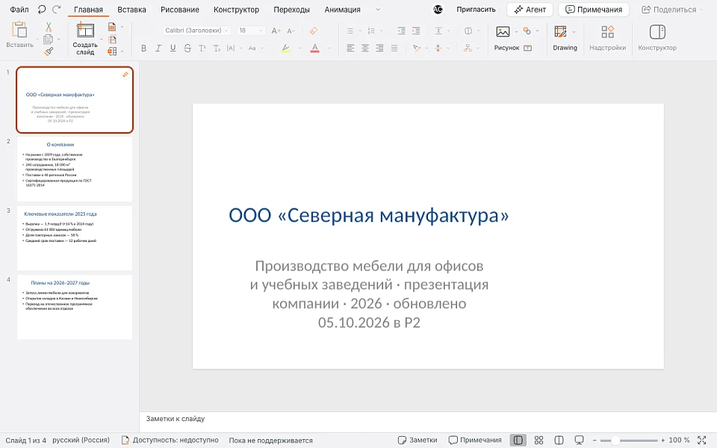Click the fit slide to window icon

(x=702, y=441)
